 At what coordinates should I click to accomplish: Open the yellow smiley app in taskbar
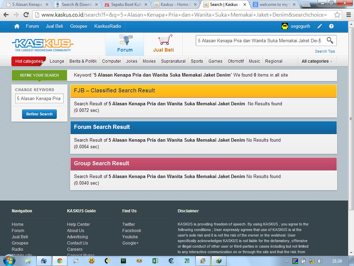click(91, 261)
